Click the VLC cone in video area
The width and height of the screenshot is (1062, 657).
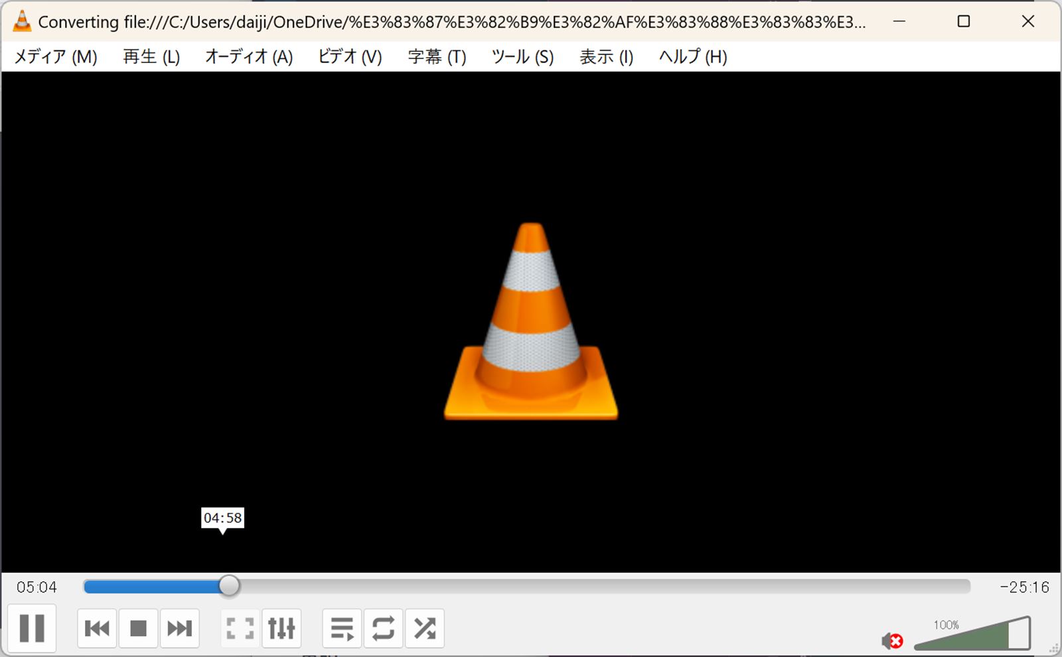[x=531, y=321]
